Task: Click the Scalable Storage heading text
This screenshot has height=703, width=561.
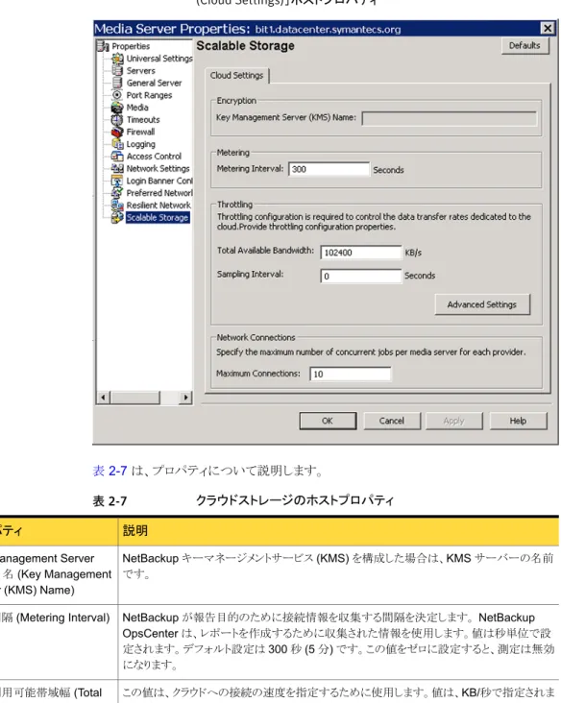Action: [x=245, y=46]
